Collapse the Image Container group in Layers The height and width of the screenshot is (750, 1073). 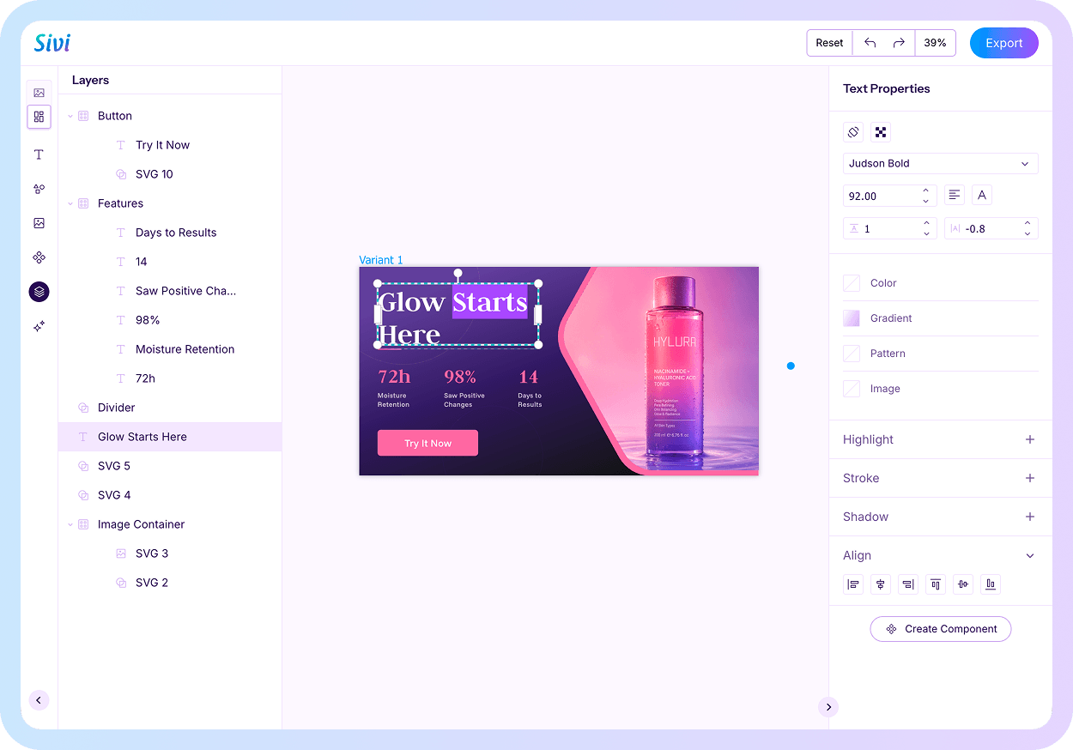[70, 524]
